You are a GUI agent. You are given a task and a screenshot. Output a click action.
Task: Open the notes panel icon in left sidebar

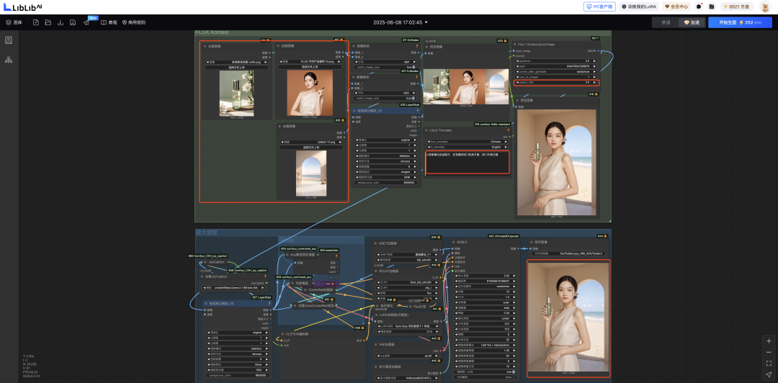[9, 40]
